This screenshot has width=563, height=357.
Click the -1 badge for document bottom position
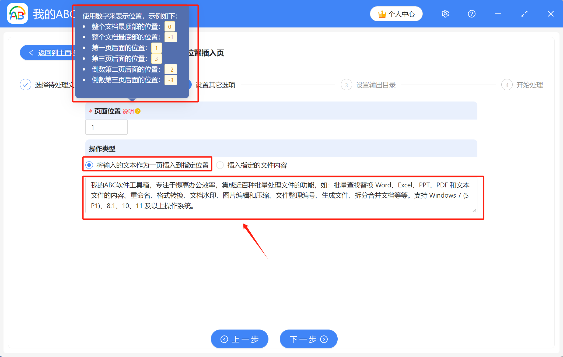pos(170,37)
